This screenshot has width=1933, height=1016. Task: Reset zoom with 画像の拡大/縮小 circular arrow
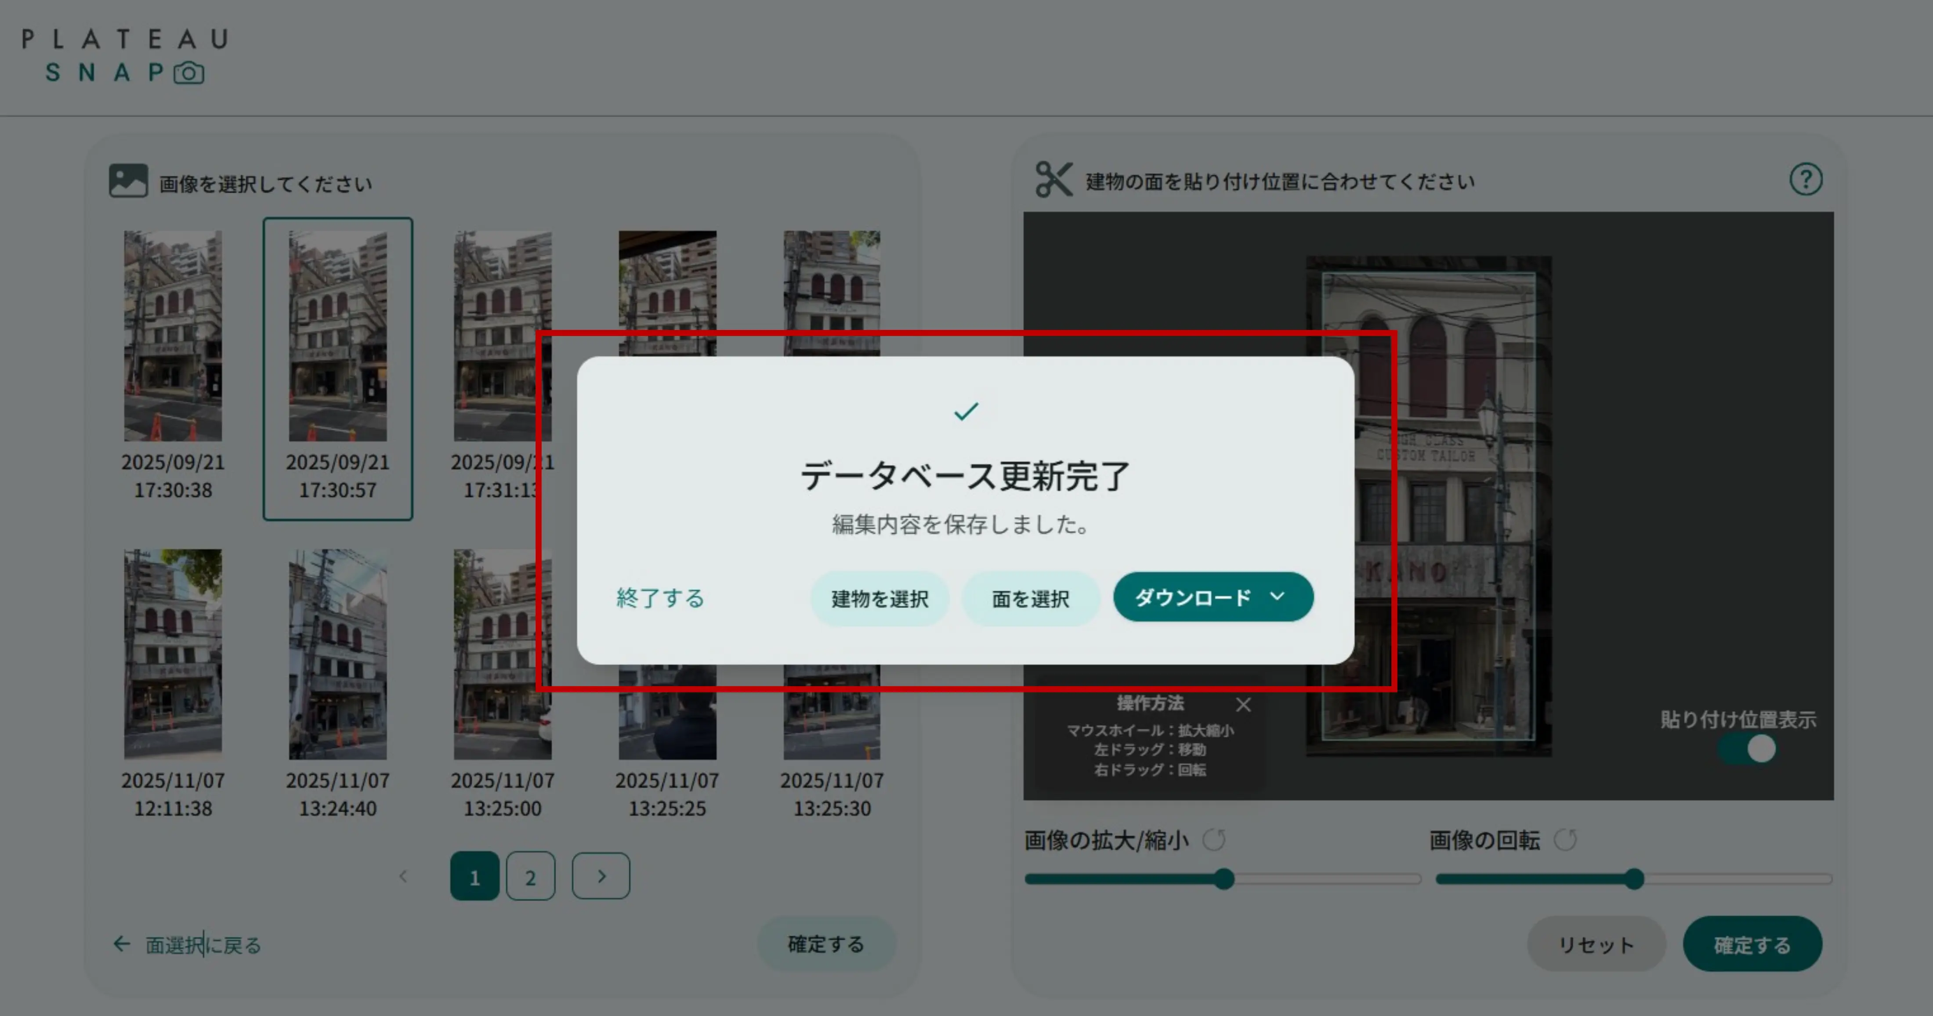1213,840
